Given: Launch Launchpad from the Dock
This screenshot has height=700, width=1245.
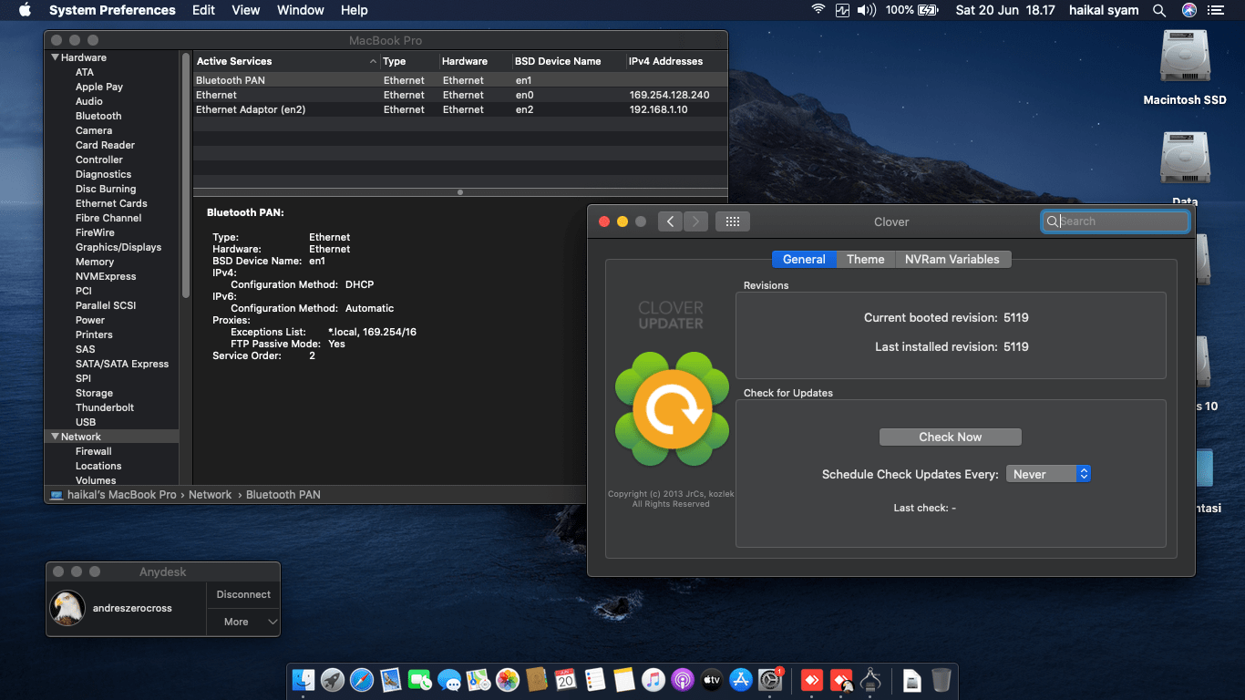Looking at the screenshot, I should tap(333, 680).
